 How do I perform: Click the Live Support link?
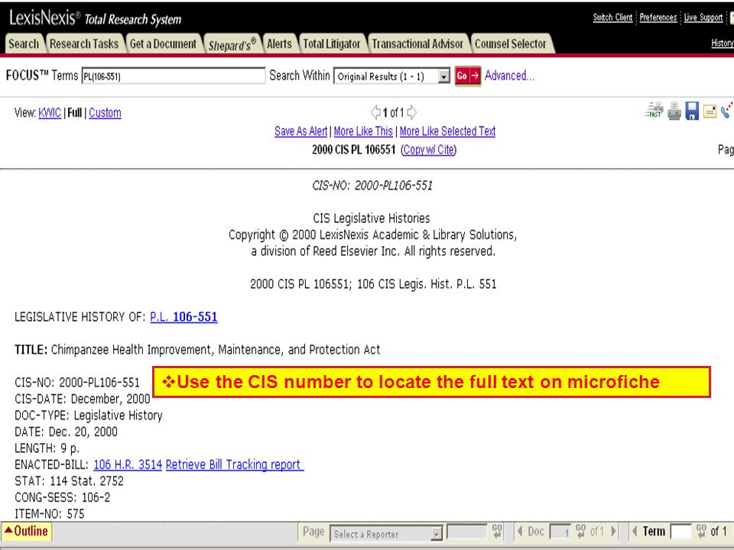(703, 18)
